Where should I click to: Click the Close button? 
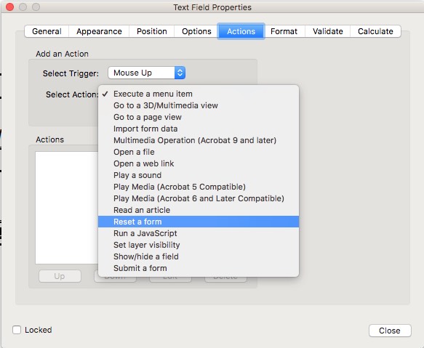[x=390, y=331]
